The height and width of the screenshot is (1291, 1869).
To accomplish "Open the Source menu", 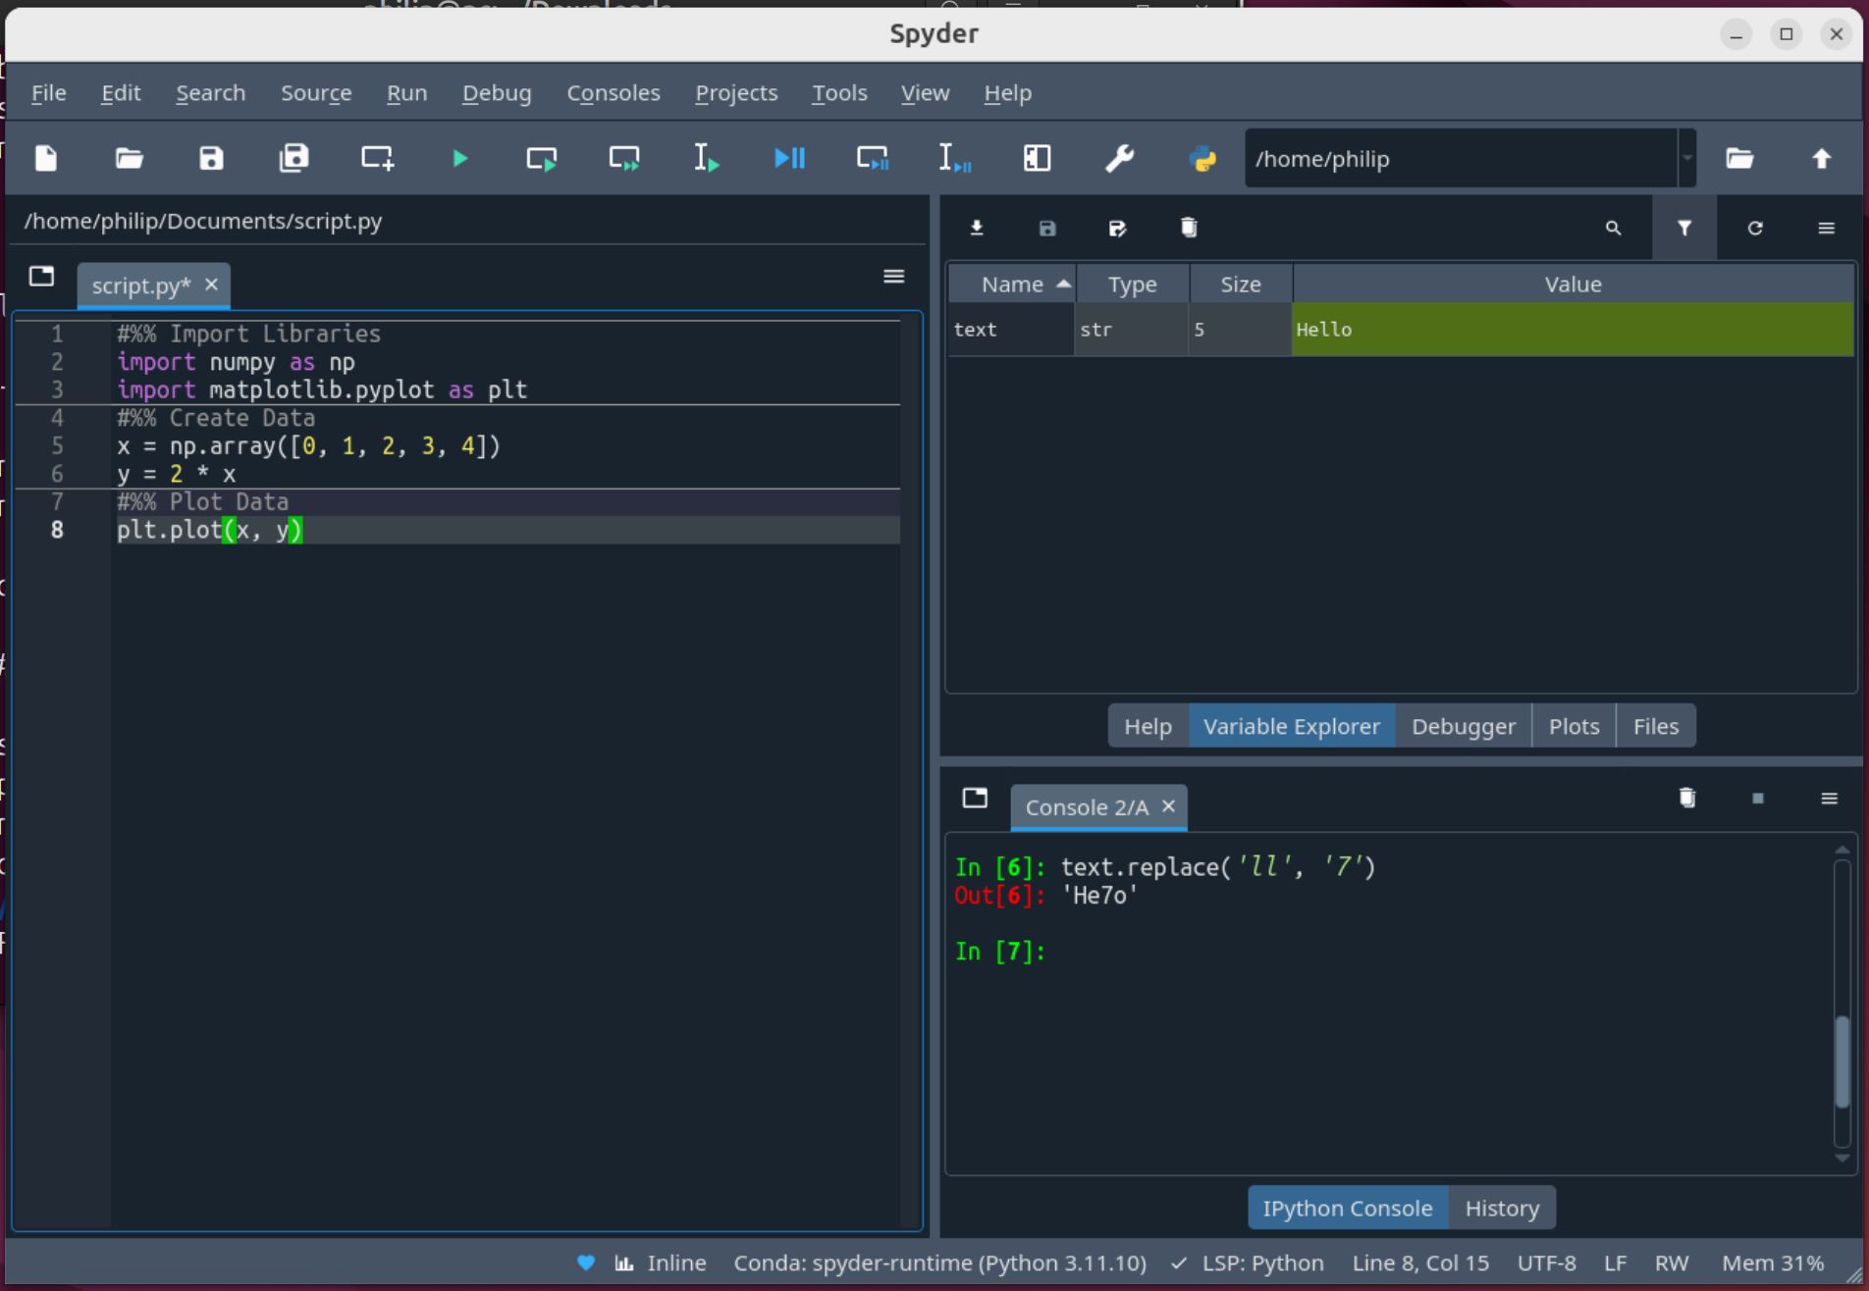I will [x=316, y=92].
